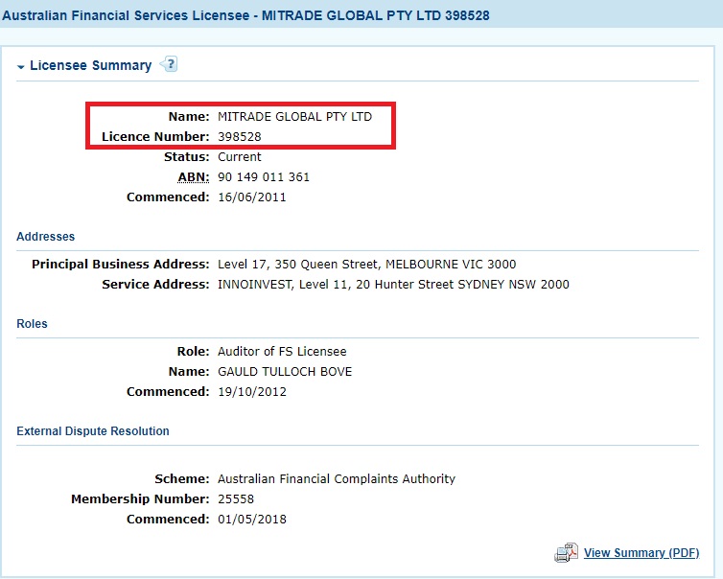The width and height of the screenshot is (723, 579).
Task: Click the External Dispute Resolution heading
Action: [93, 431]
